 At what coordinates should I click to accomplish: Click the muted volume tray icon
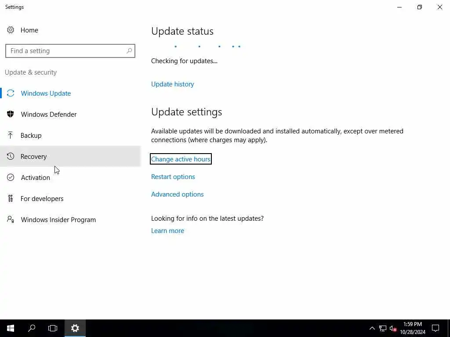click(393, 328)
